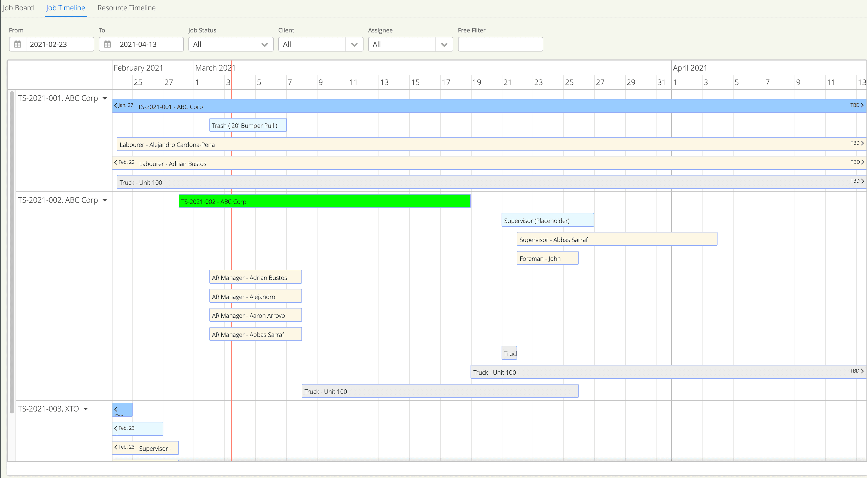Collapse the TS-2021-002, ABC Corp row
Screen dimensions: 867x478
[105, 200]
